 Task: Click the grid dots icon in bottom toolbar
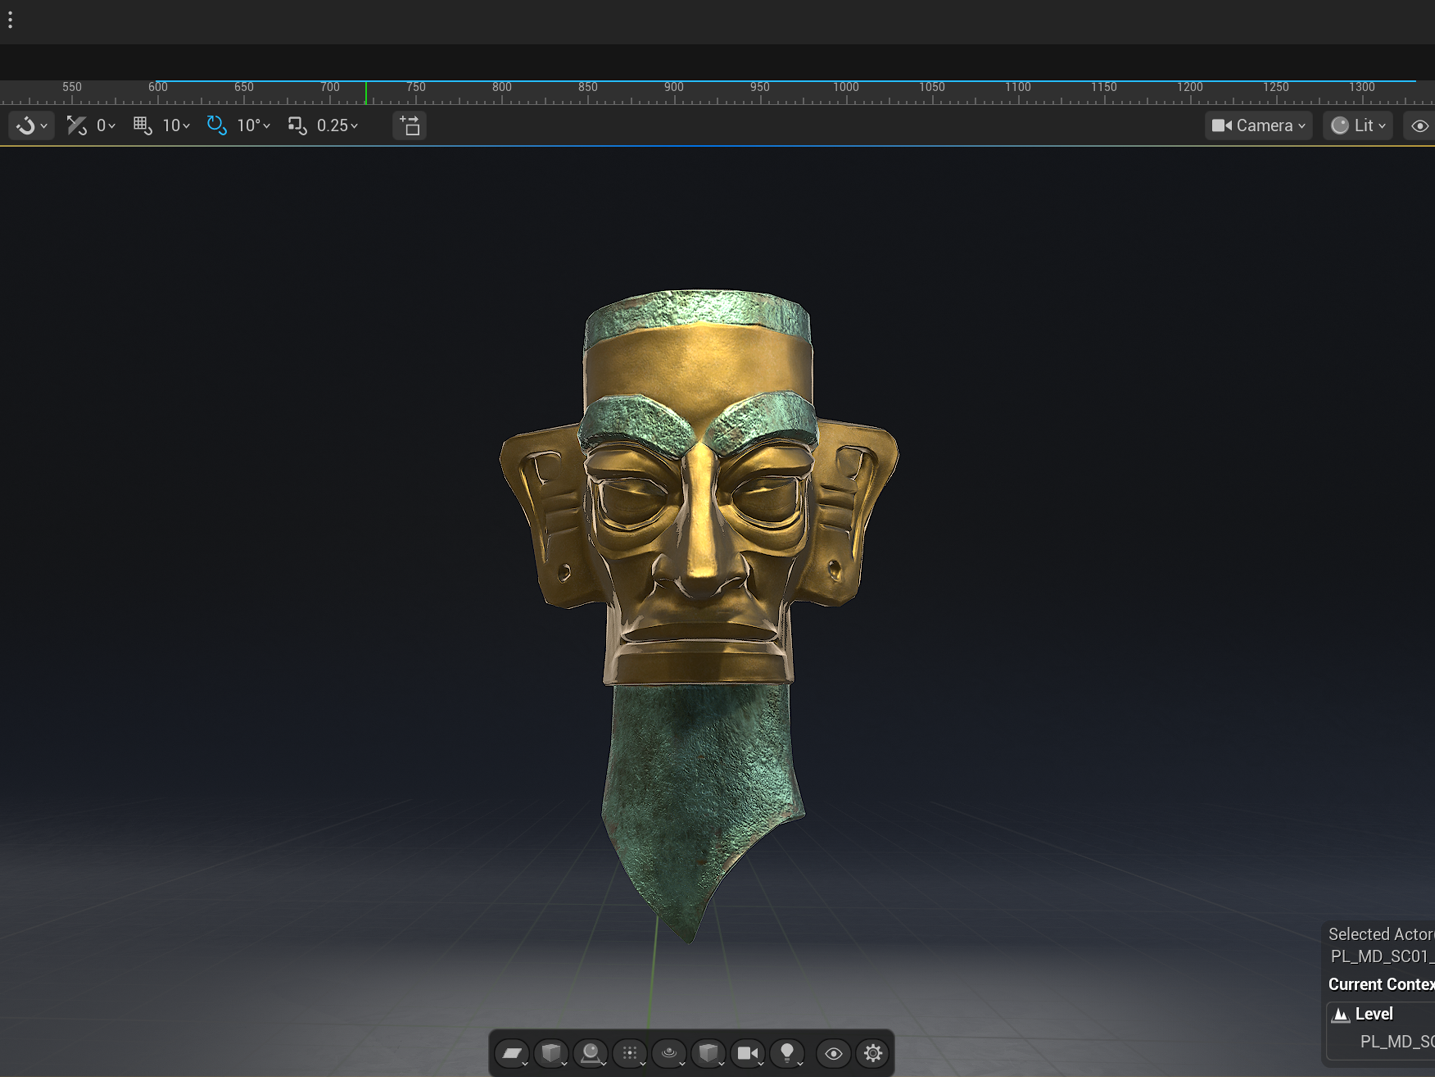pyautogui.click(x=631, y=1053)
